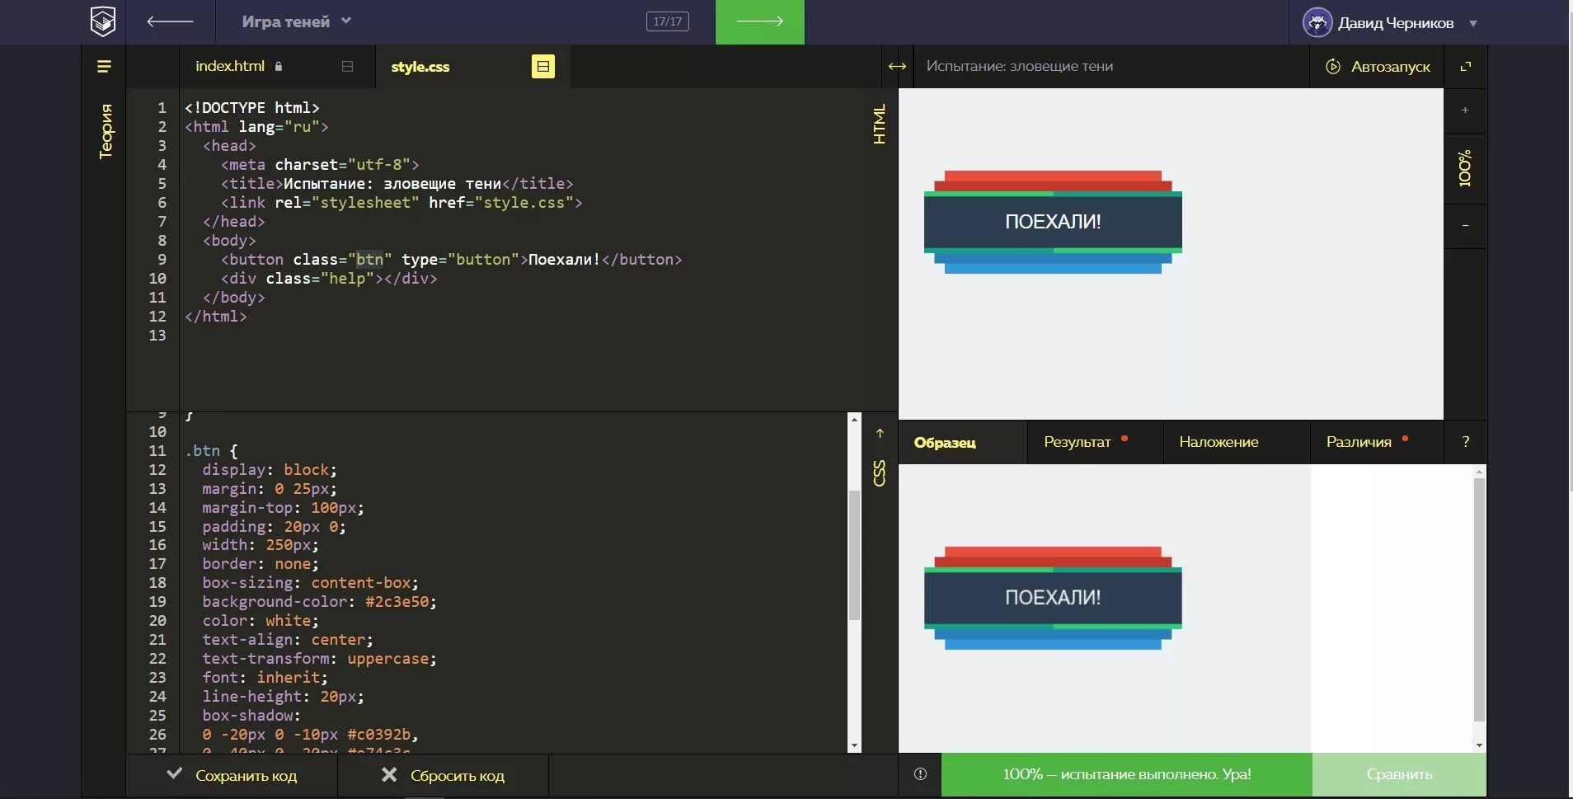Open the Теория theory panel
1573x799 pixels.
tap(106, 130)
